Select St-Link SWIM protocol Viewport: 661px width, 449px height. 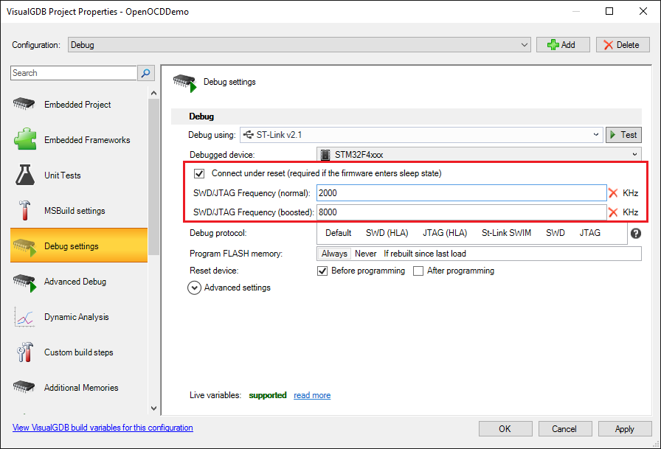coord(506,233)
